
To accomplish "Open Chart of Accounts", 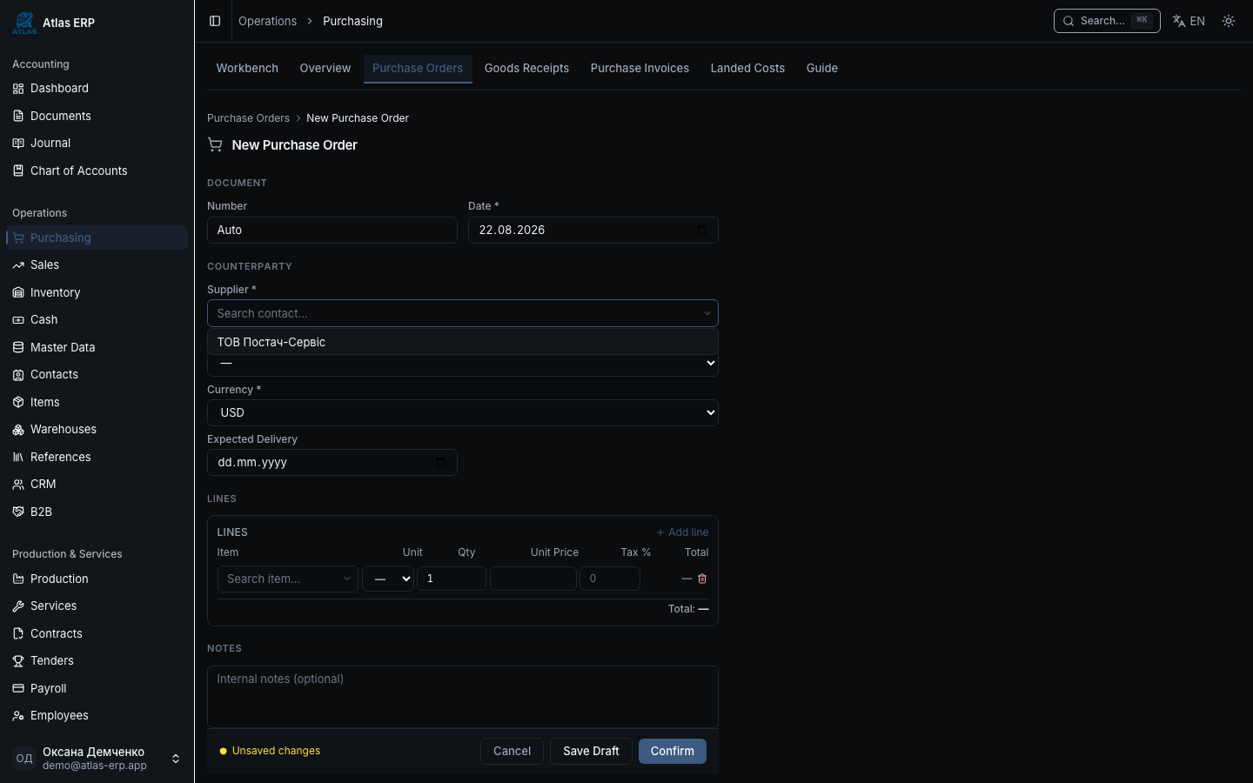I will click(97, 171).
